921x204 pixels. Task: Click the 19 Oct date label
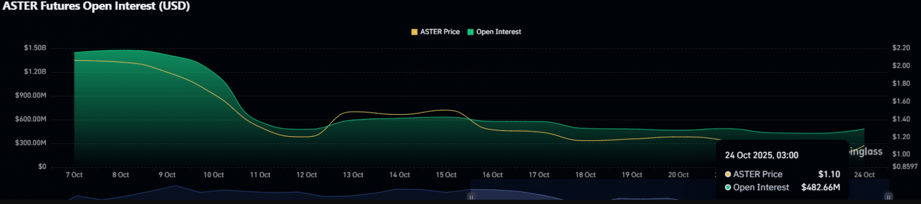click(632, 175)
